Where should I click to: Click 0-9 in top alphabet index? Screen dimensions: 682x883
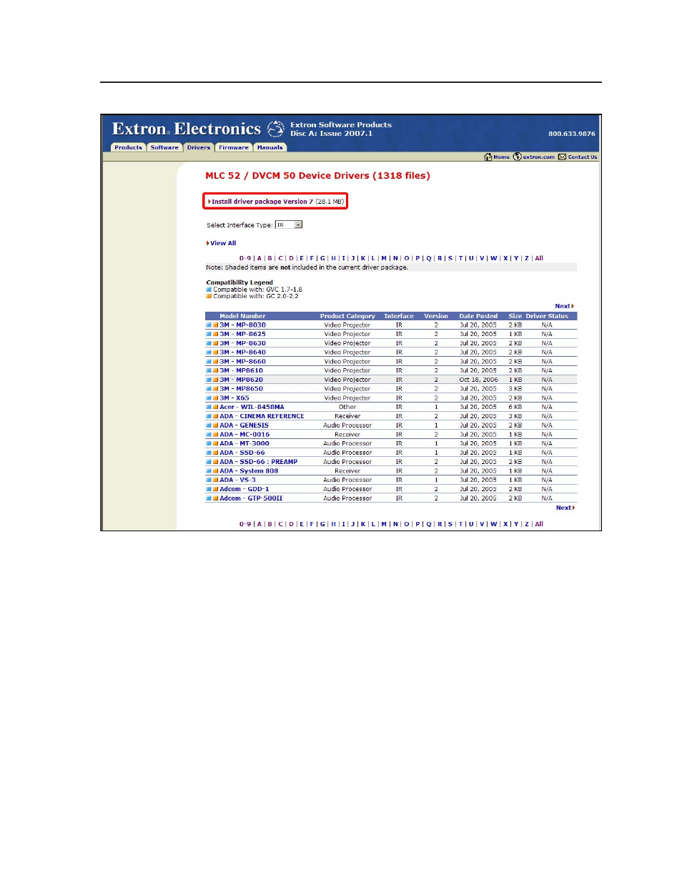[x=245, y=258]
